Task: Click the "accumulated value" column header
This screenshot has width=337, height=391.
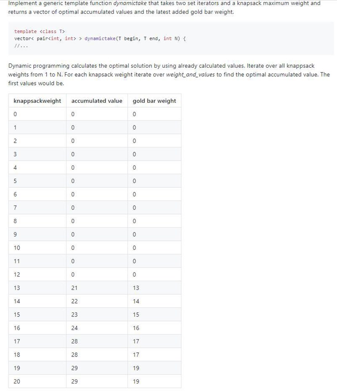Action: [x=97, y=101]
